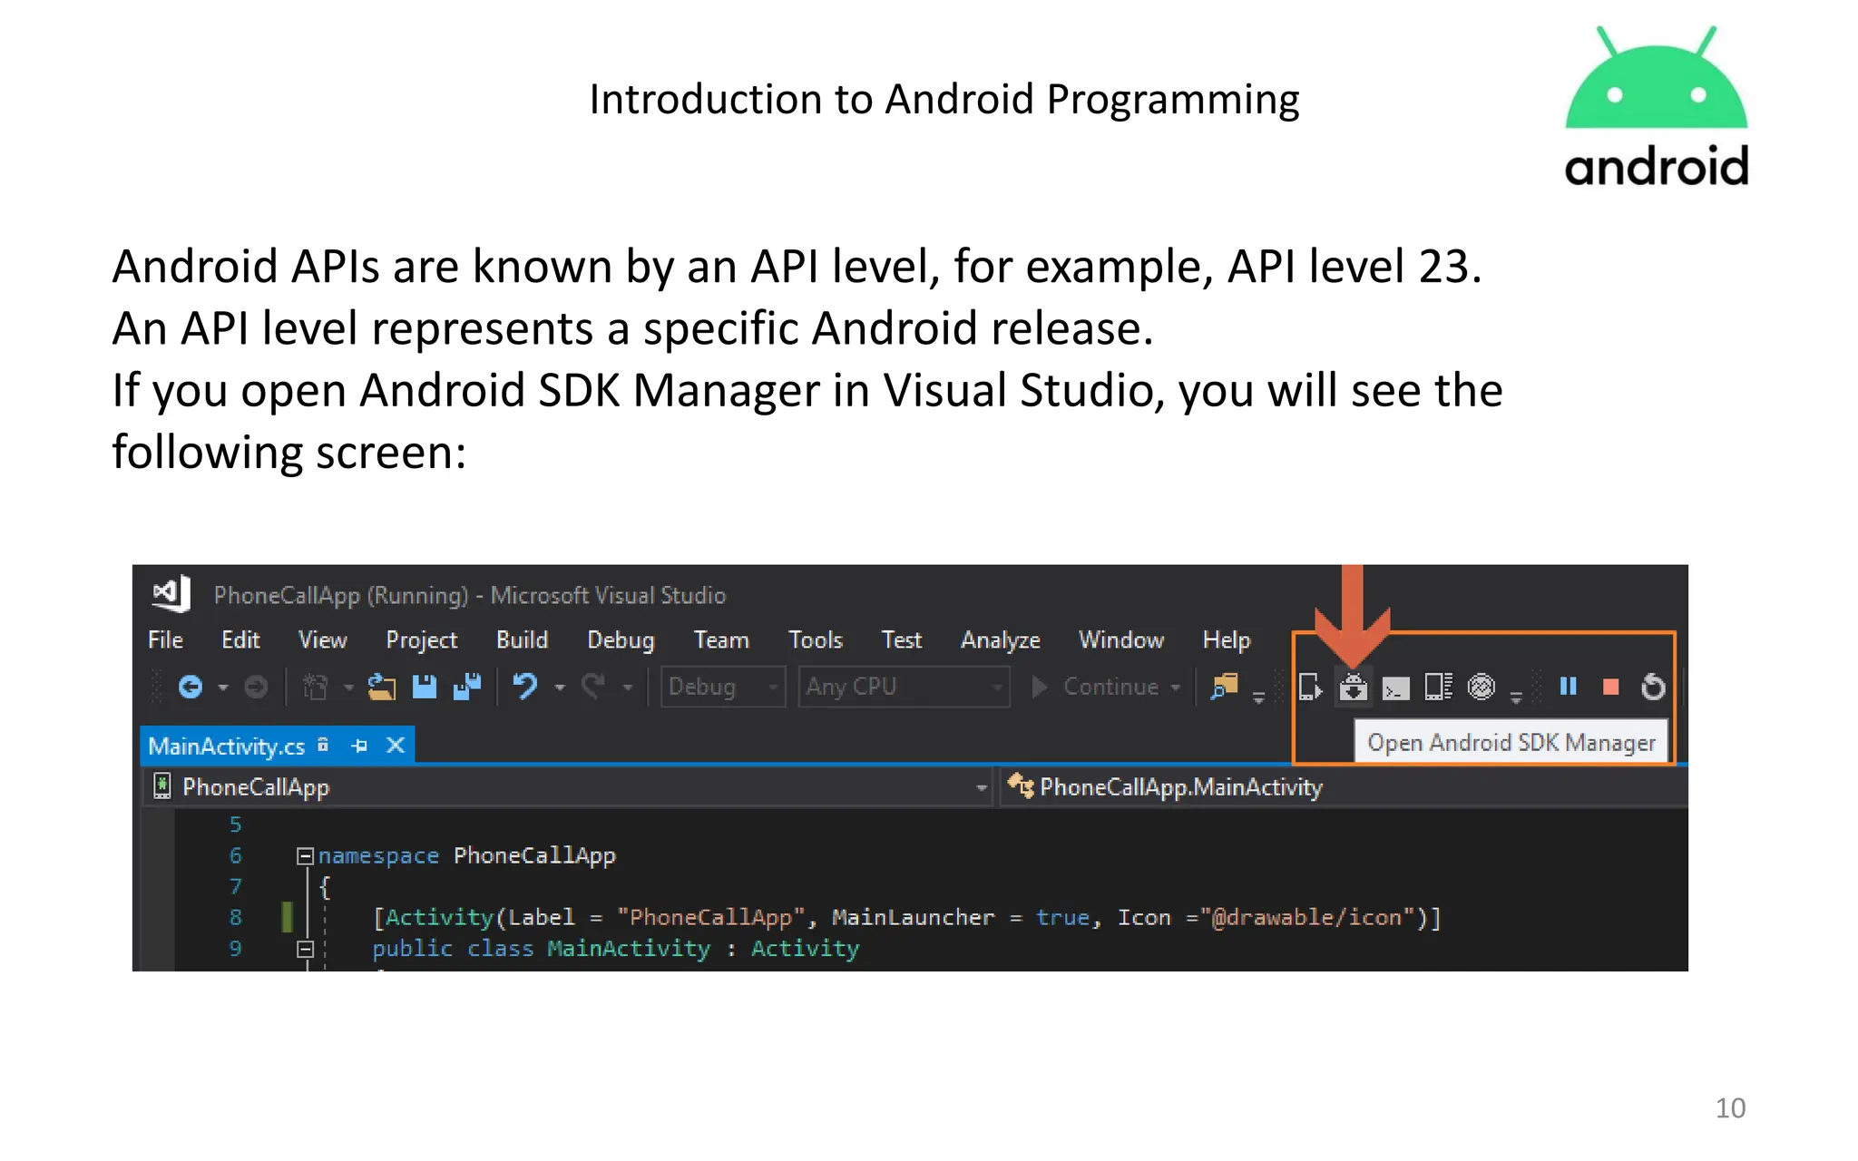Click the New Project toolbar icon
This screenshot has width=1858, height=1161.
315,688
